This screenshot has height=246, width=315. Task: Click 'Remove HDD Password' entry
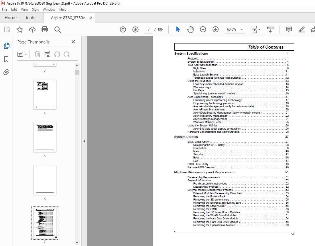(x=202, y=167)
